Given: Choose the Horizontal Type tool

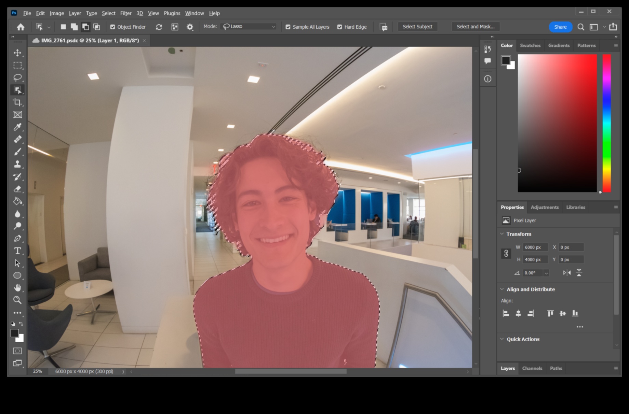Looking at the screenshot, I should click(17, 251).
